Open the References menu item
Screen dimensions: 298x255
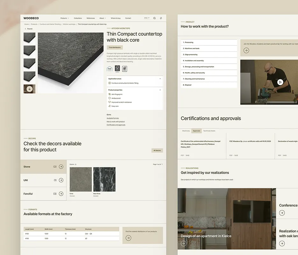[91, 18]
